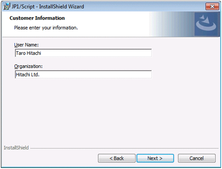Screen dimensions: 222x169
Task: Click the InstallShield logo in the header banner
Action: [206, 24]
